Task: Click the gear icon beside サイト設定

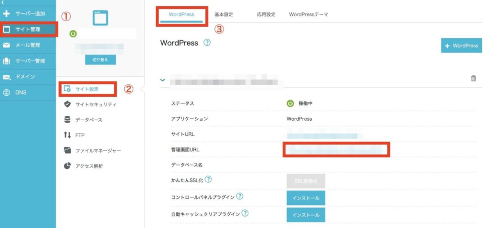Action: [x=67, y=89]
